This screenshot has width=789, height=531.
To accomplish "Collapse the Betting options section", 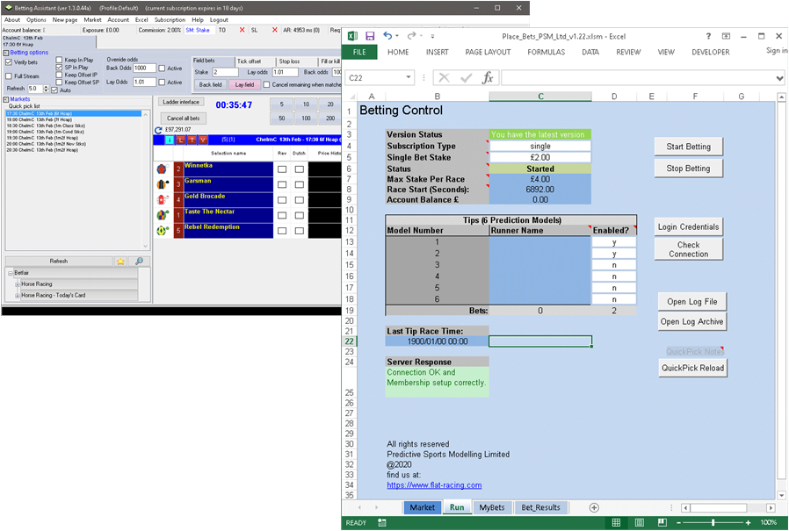I will tap(6, 53).
